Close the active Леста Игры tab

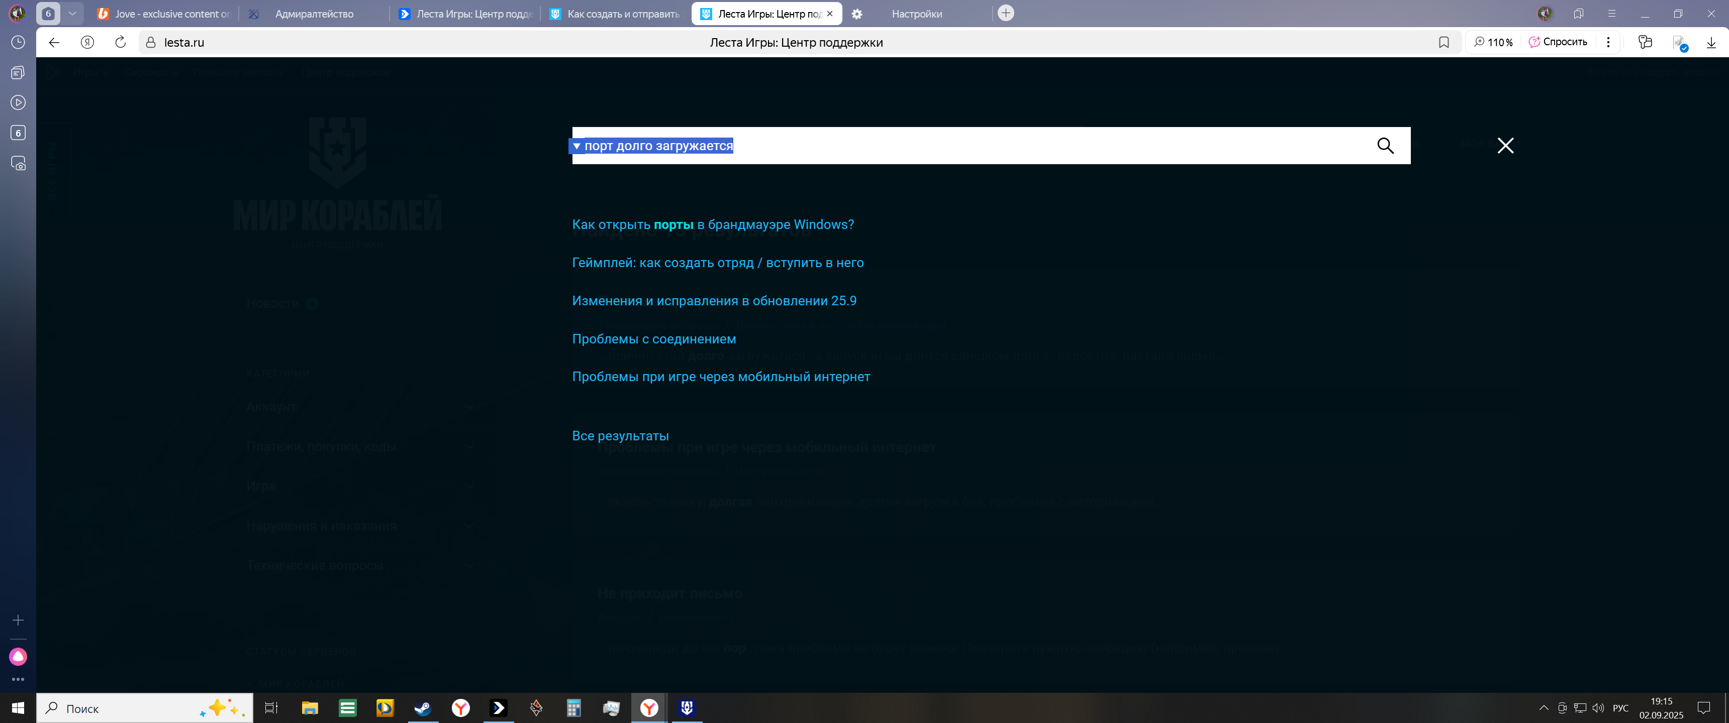tap(830, 14)
